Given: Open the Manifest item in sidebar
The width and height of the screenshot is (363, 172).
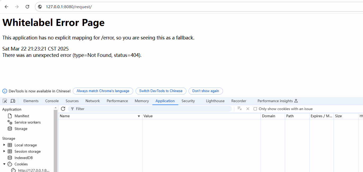Looking at the screenshot, I should [22, 116].
